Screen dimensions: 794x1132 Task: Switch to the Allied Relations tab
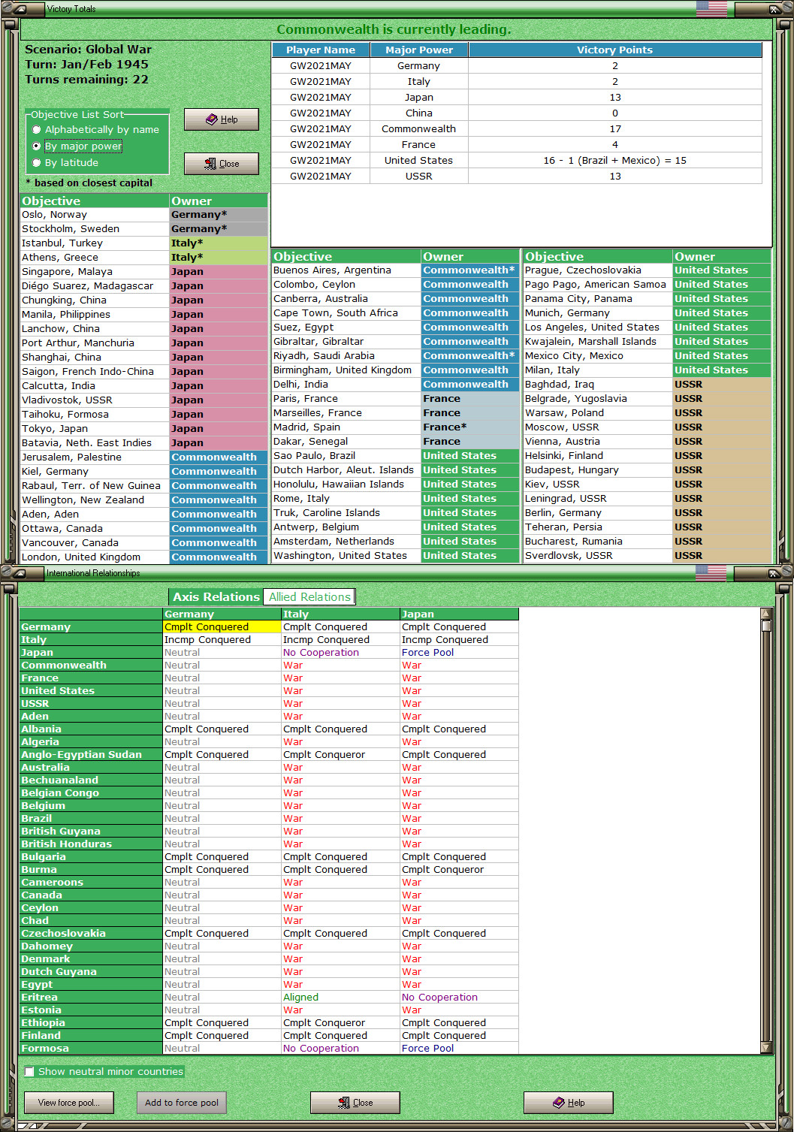(x=309, y=596)
